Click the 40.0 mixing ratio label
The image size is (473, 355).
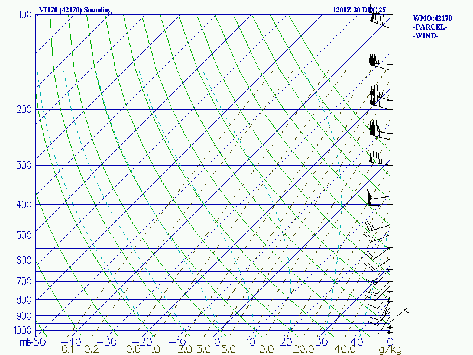(x=345, y=350)
